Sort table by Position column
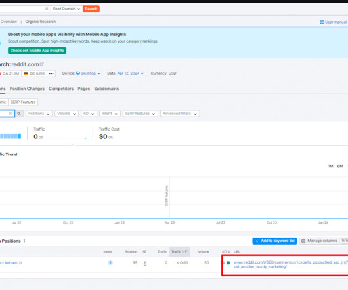The height and width of the screenshot is (290, 348). coord(131,252)
